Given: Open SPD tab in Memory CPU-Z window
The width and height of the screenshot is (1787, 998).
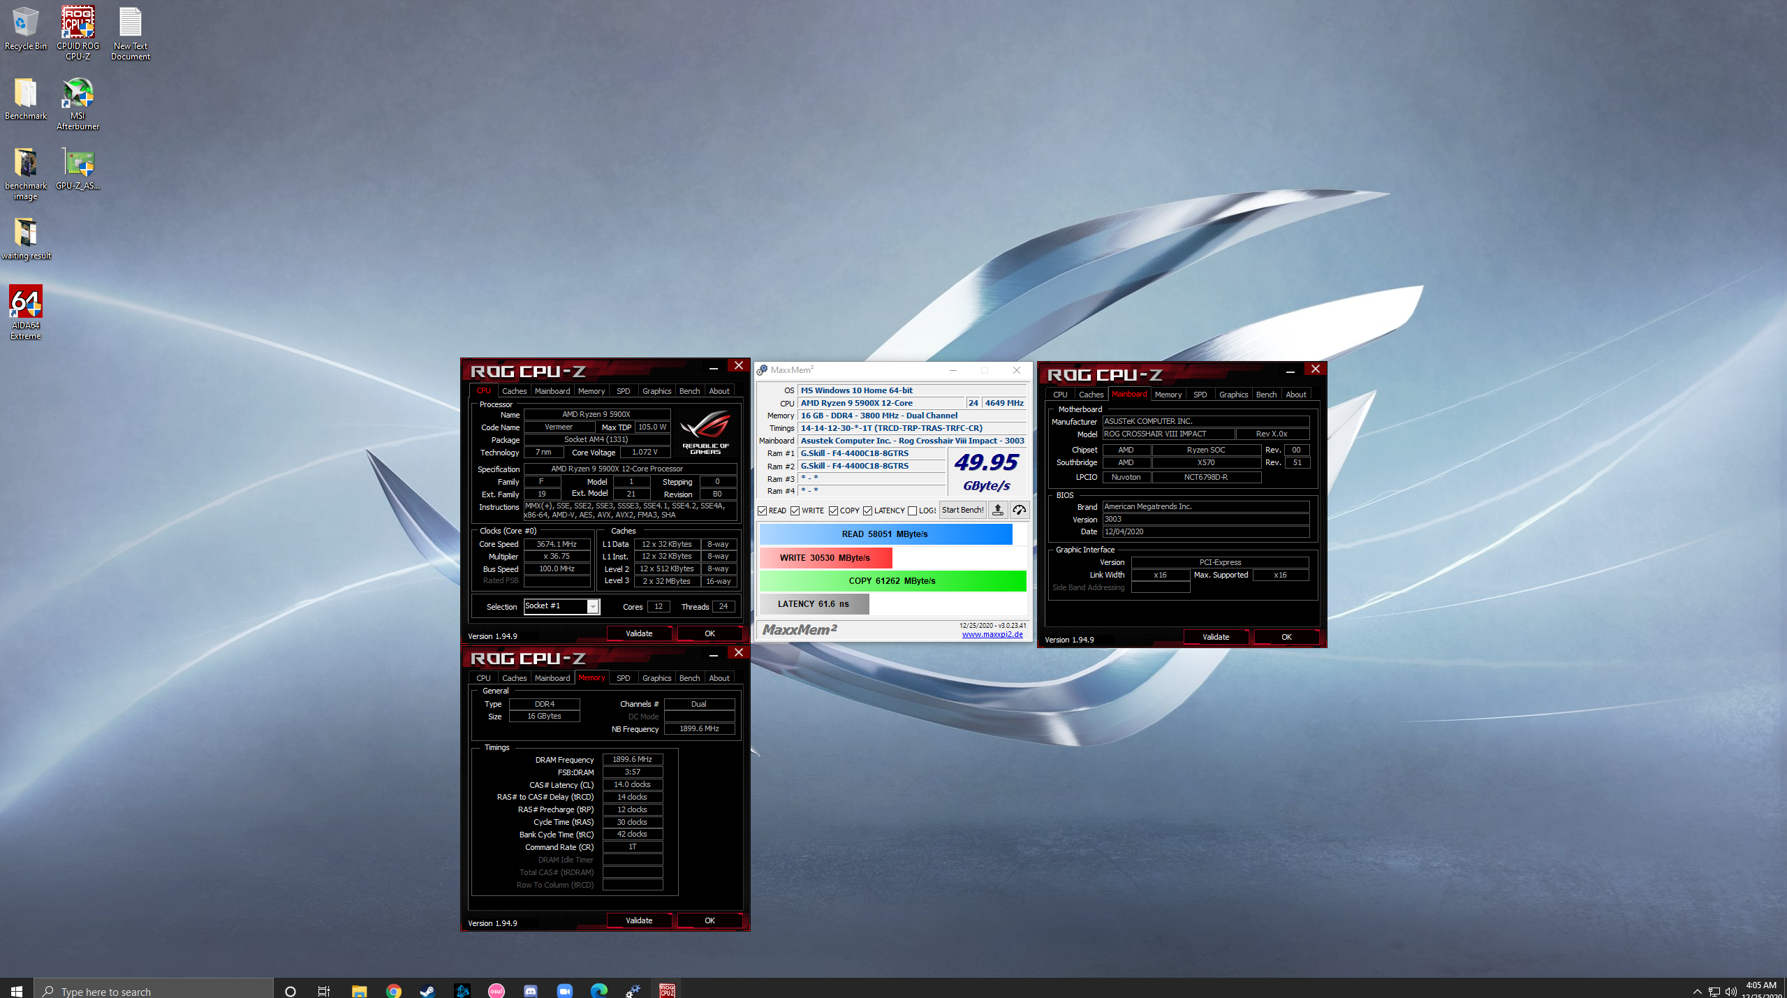Looking at the screenshot, I should point(623,678).
